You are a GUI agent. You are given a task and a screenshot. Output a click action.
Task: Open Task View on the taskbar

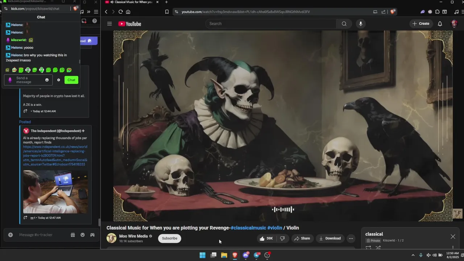214,255
